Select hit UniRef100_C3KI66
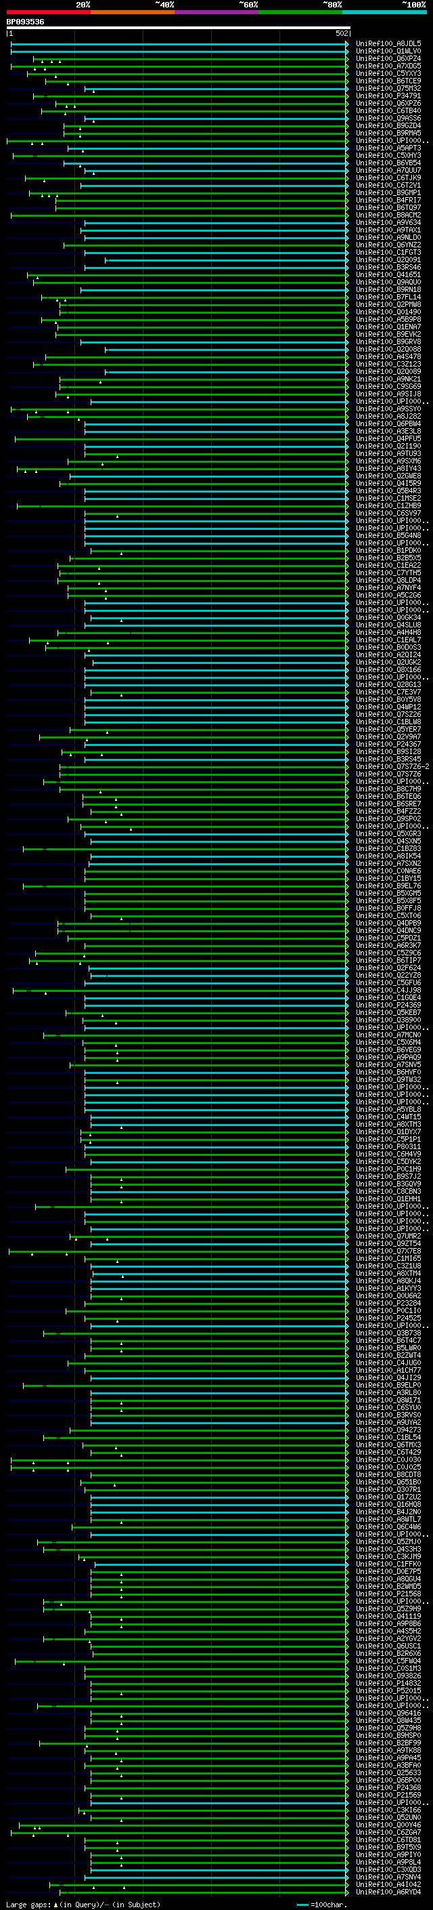The image size is (433, 1910). pyautogui.click(x=388, y=1810)
